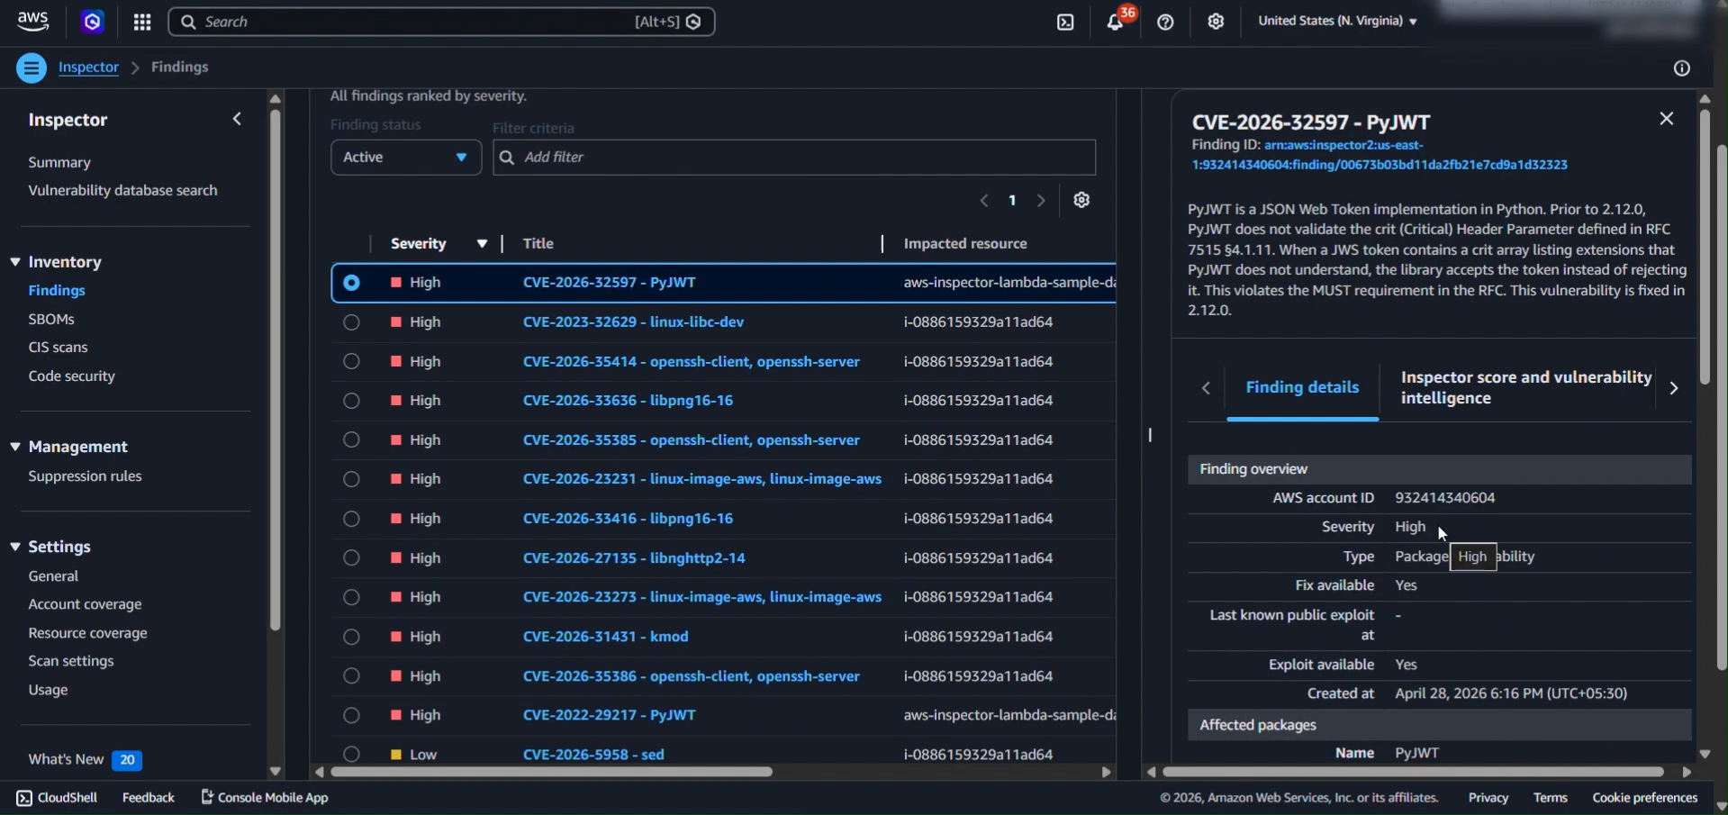Launch CloudShell from the top bar icon

(1065, 22)
